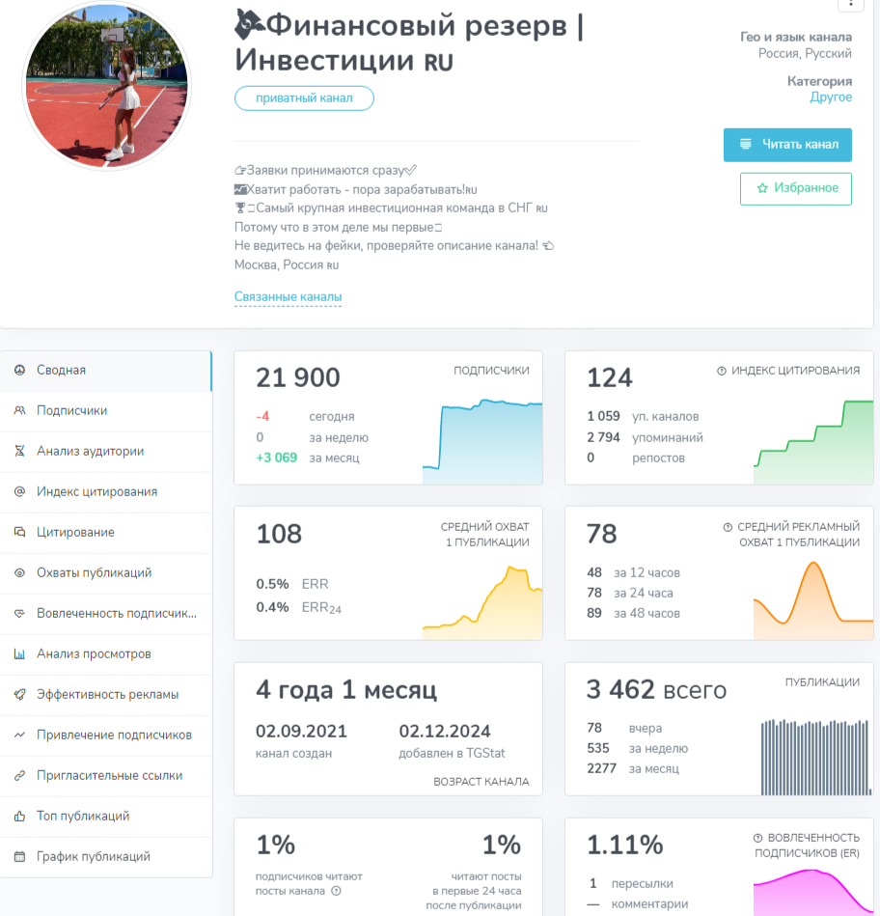Image resolution: width=880 pixels, height=916 pixels.
Task: Click the subscribers growth chart
Action: click(482, 442)
